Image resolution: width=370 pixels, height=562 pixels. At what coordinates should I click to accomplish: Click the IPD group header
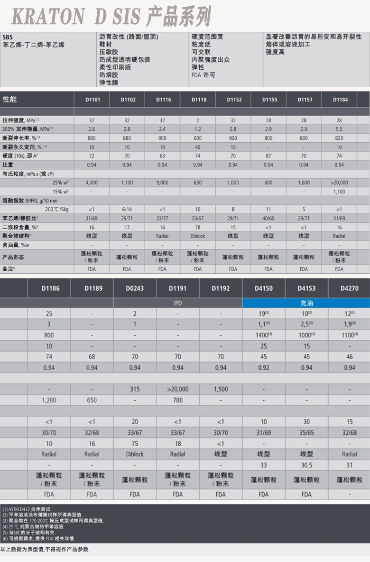pos(178,303)
